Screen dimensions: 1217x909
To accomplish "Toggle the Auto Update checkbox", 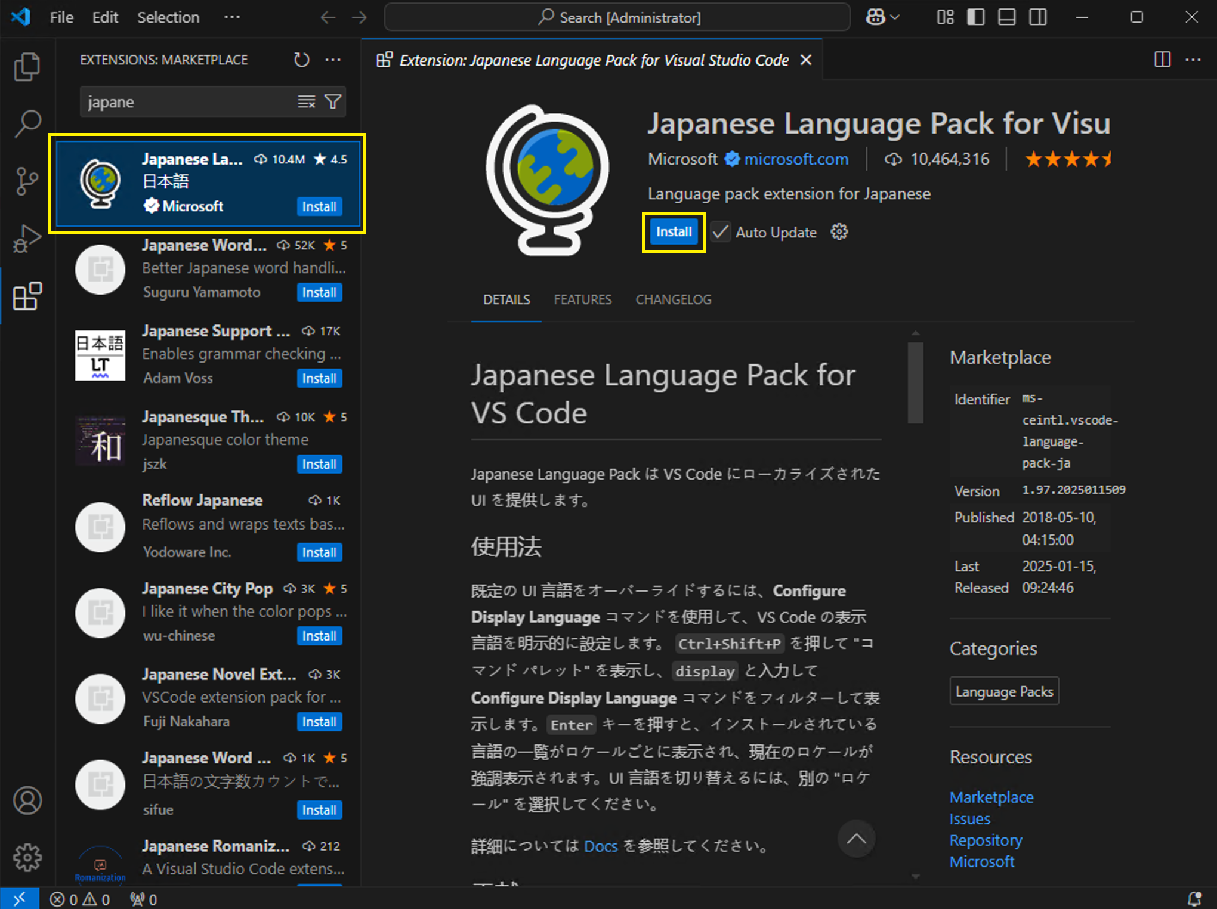I will 721,232.
